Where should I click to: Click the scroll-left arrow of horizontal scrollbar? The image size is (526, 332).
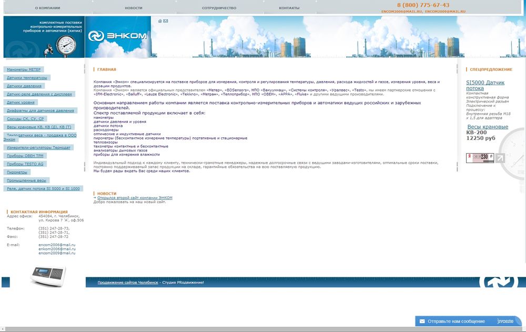coord(3,329)
